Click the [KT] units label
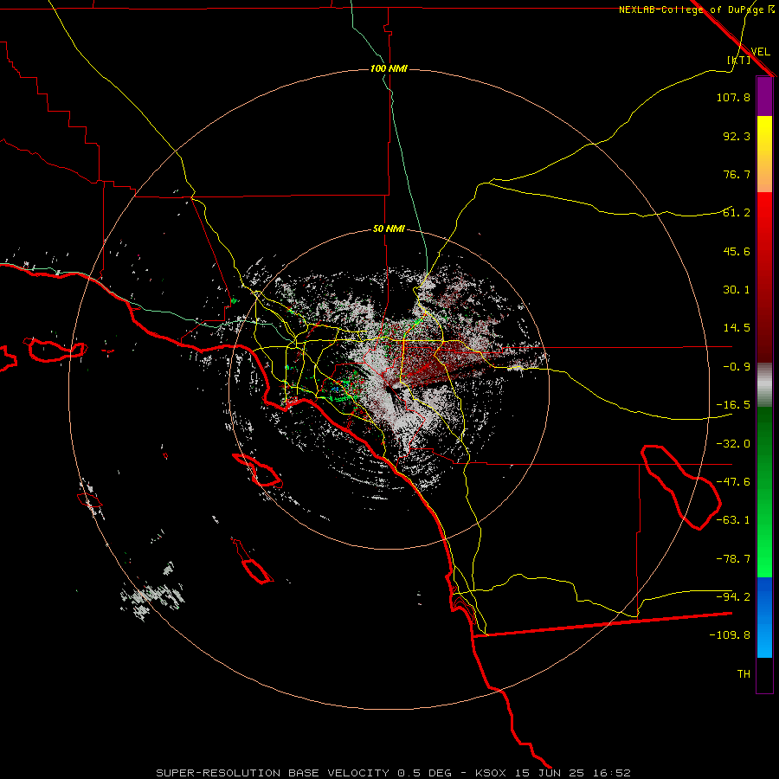 (739, 60)
